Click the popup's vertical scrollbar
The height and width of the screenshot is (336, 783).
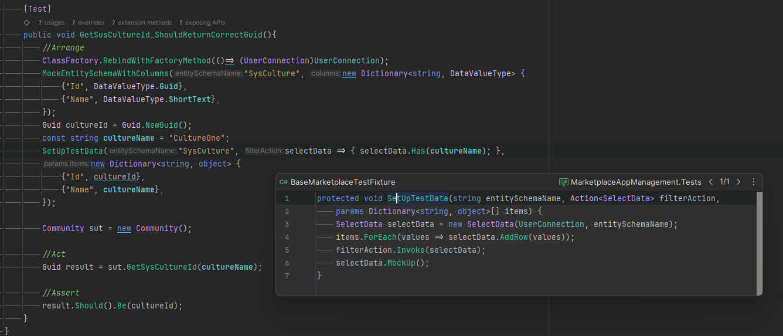point(760,242)
